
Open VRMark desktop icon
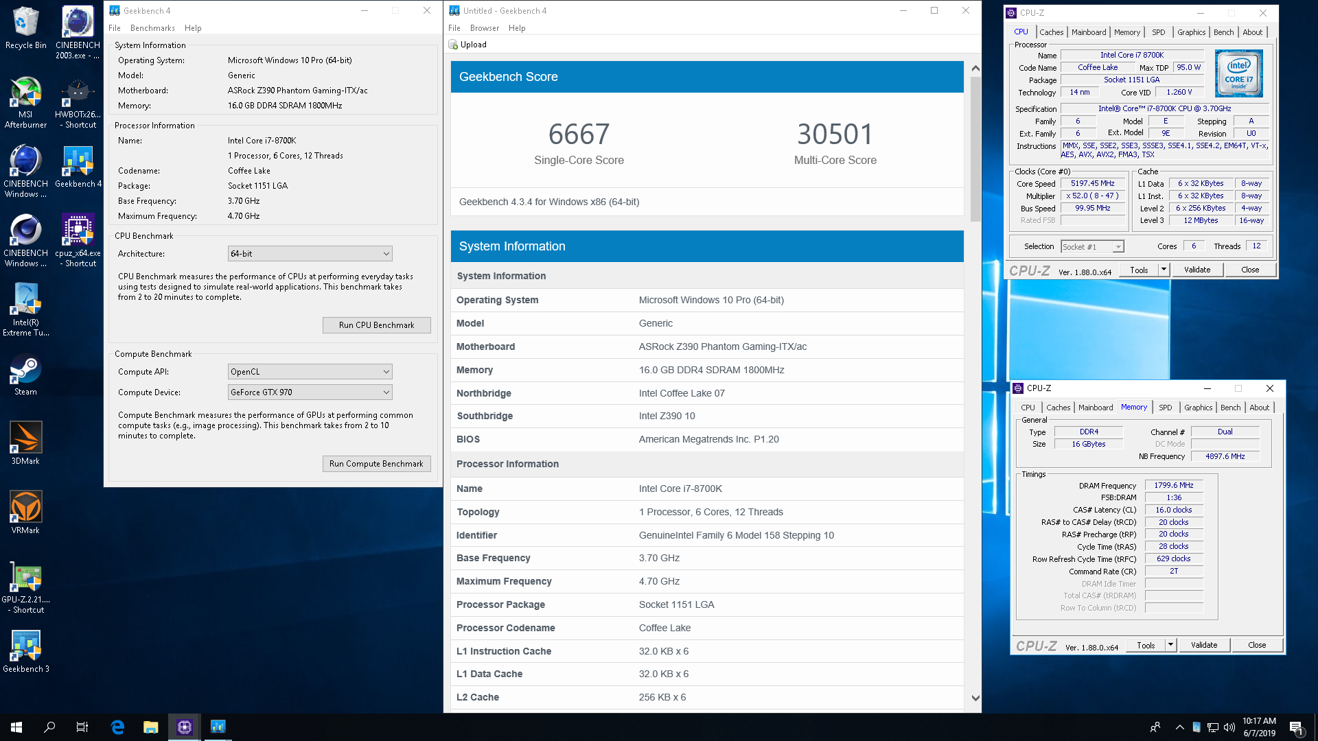pyautogui.click(x=25, y=513)
